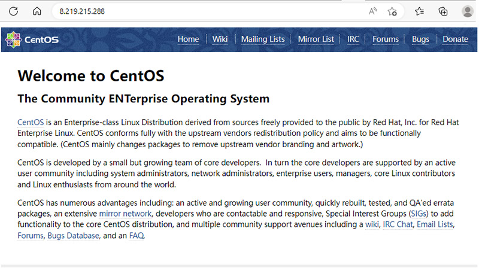This screenshot has width=479, height=277.
Task: Activate the Read Aloud icon in address bar
Action: (x=373, y=11)
